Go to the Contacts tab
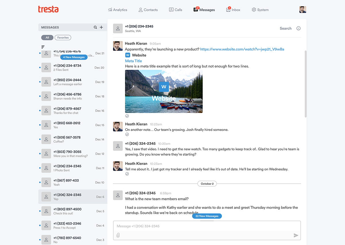This screenshot has height=245, width=345. tap(148, 10)
